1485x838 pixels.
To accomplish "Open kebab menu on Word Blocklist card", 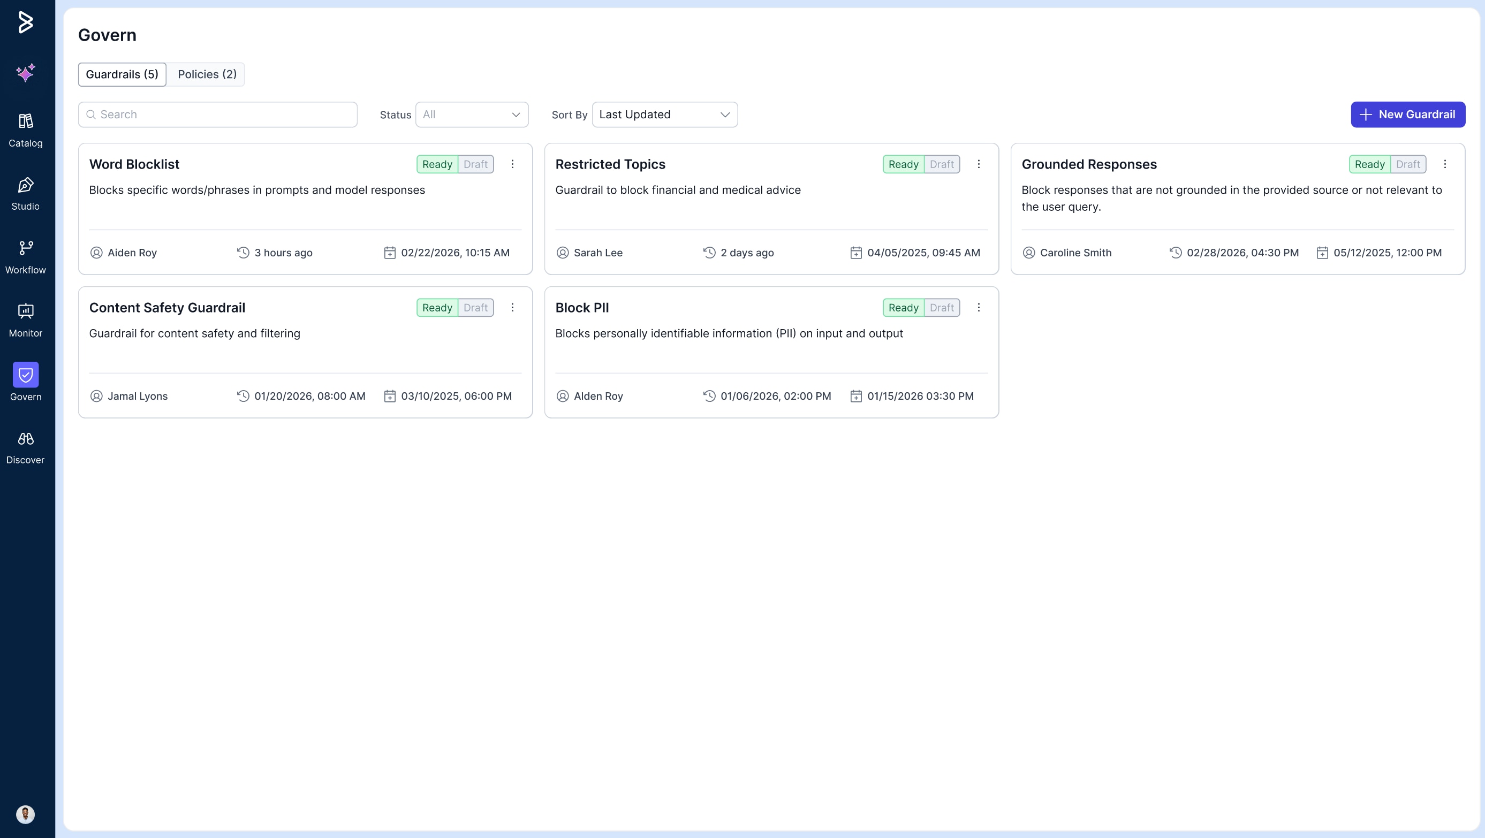I will (x=512, y=164).
